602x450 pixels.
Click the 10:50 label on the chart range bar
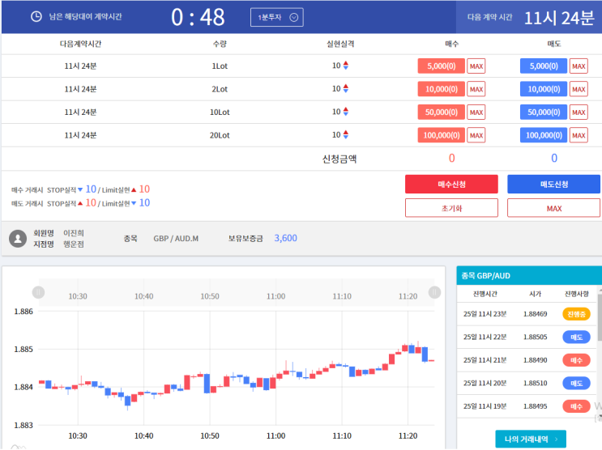pyautogui.click(x=210, y=296)
